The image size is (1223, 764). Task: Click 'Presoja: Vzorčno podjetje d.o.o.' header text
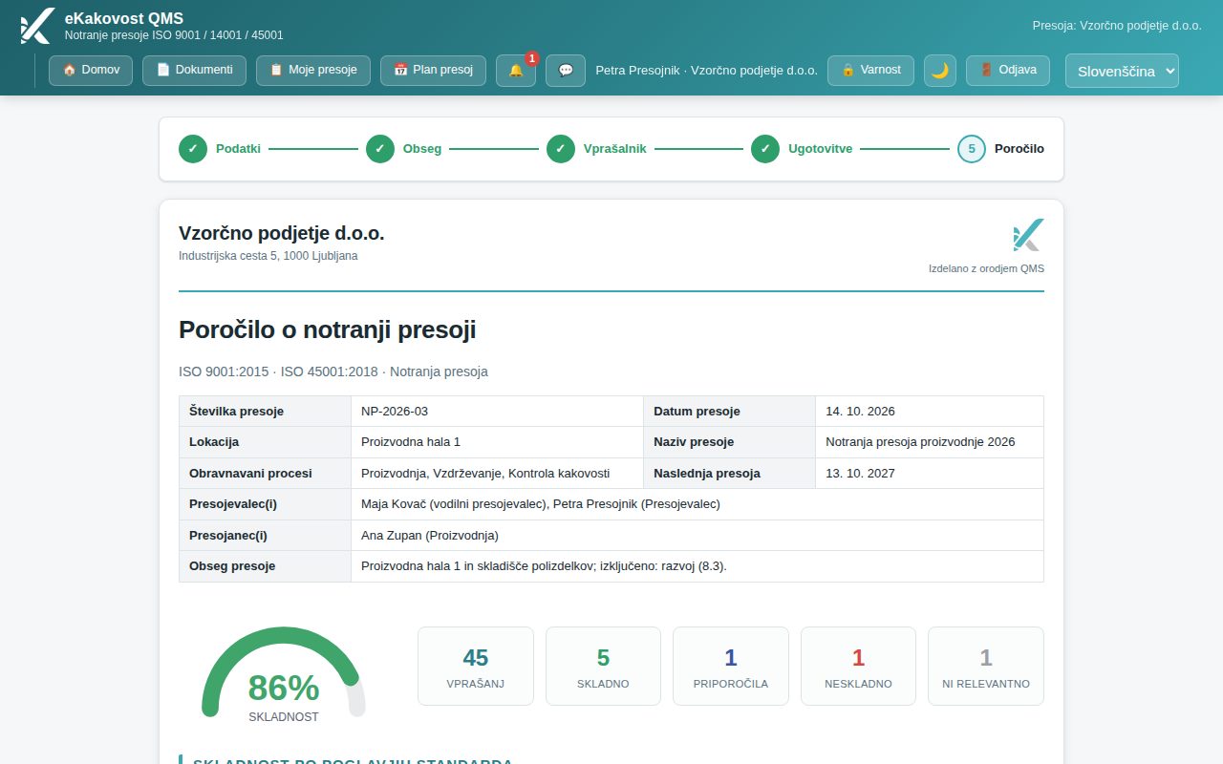click(x=1117, y=26)
